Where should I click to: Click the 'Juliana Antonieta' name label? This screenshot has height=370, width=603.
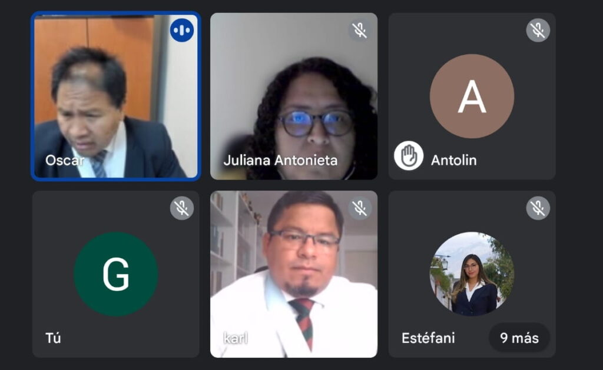pyautogui.click(x=280, y=160)
